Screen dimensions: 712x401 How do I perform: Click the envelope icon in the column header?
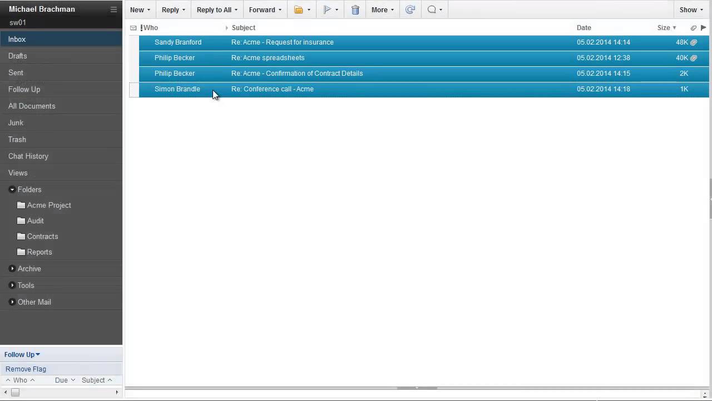coord(133,27)
